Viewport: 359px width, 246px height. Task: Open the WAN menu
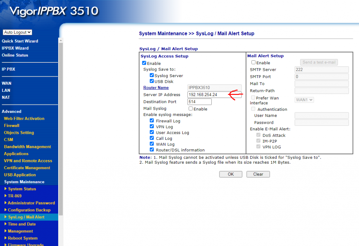point(6,83)
